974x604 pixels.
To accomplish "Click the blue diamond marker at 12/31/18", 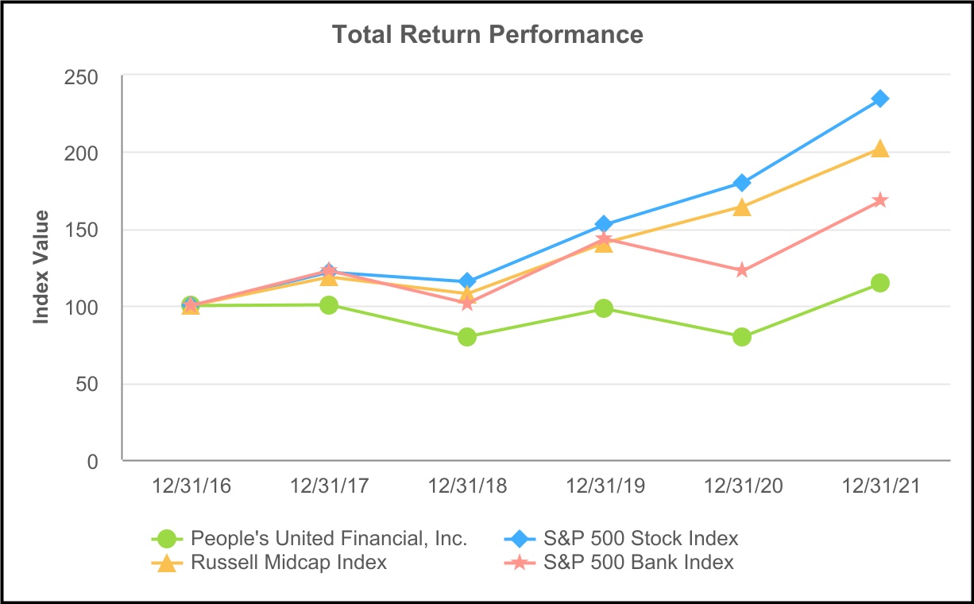I will (x=467, y=281).
